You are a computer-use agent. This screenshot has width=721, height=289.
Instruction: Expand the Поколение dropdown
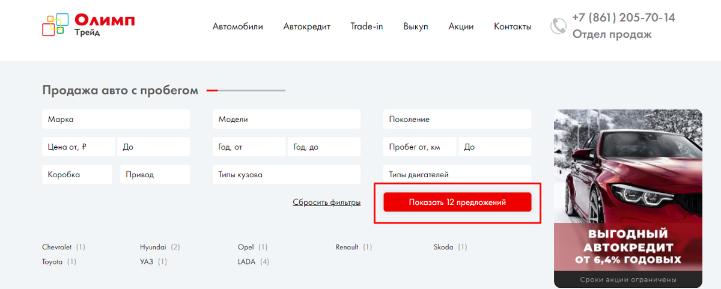(457, 119)
